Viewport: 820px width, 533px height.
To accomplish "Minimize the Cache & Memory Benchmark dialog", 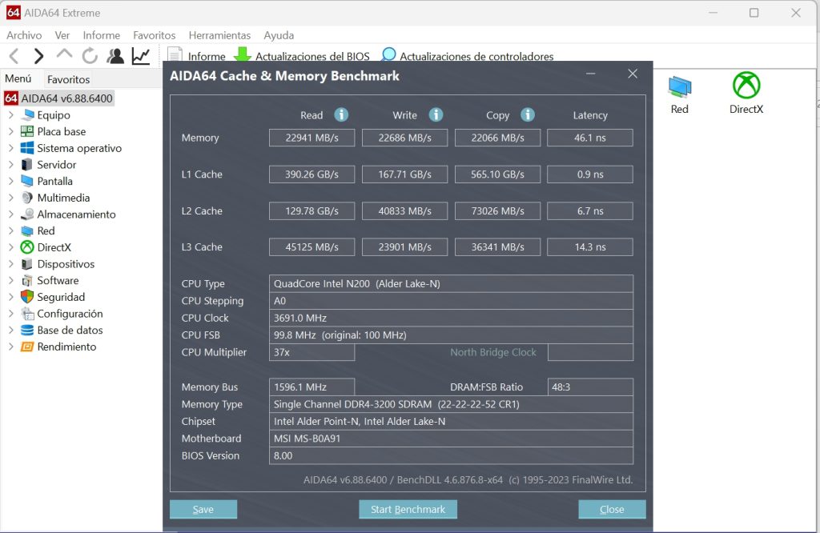I will pyautogui.click(x=591, y=74).
